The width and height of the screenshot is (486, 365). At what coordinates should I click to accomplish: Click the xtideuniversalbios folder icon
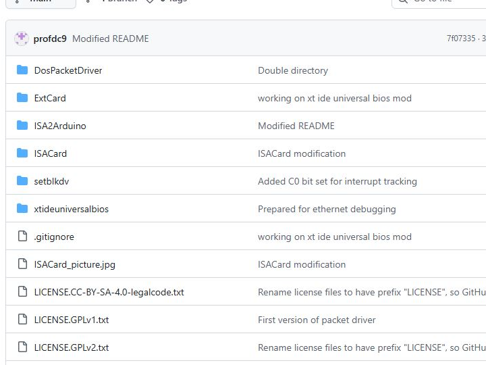(22, 209)
